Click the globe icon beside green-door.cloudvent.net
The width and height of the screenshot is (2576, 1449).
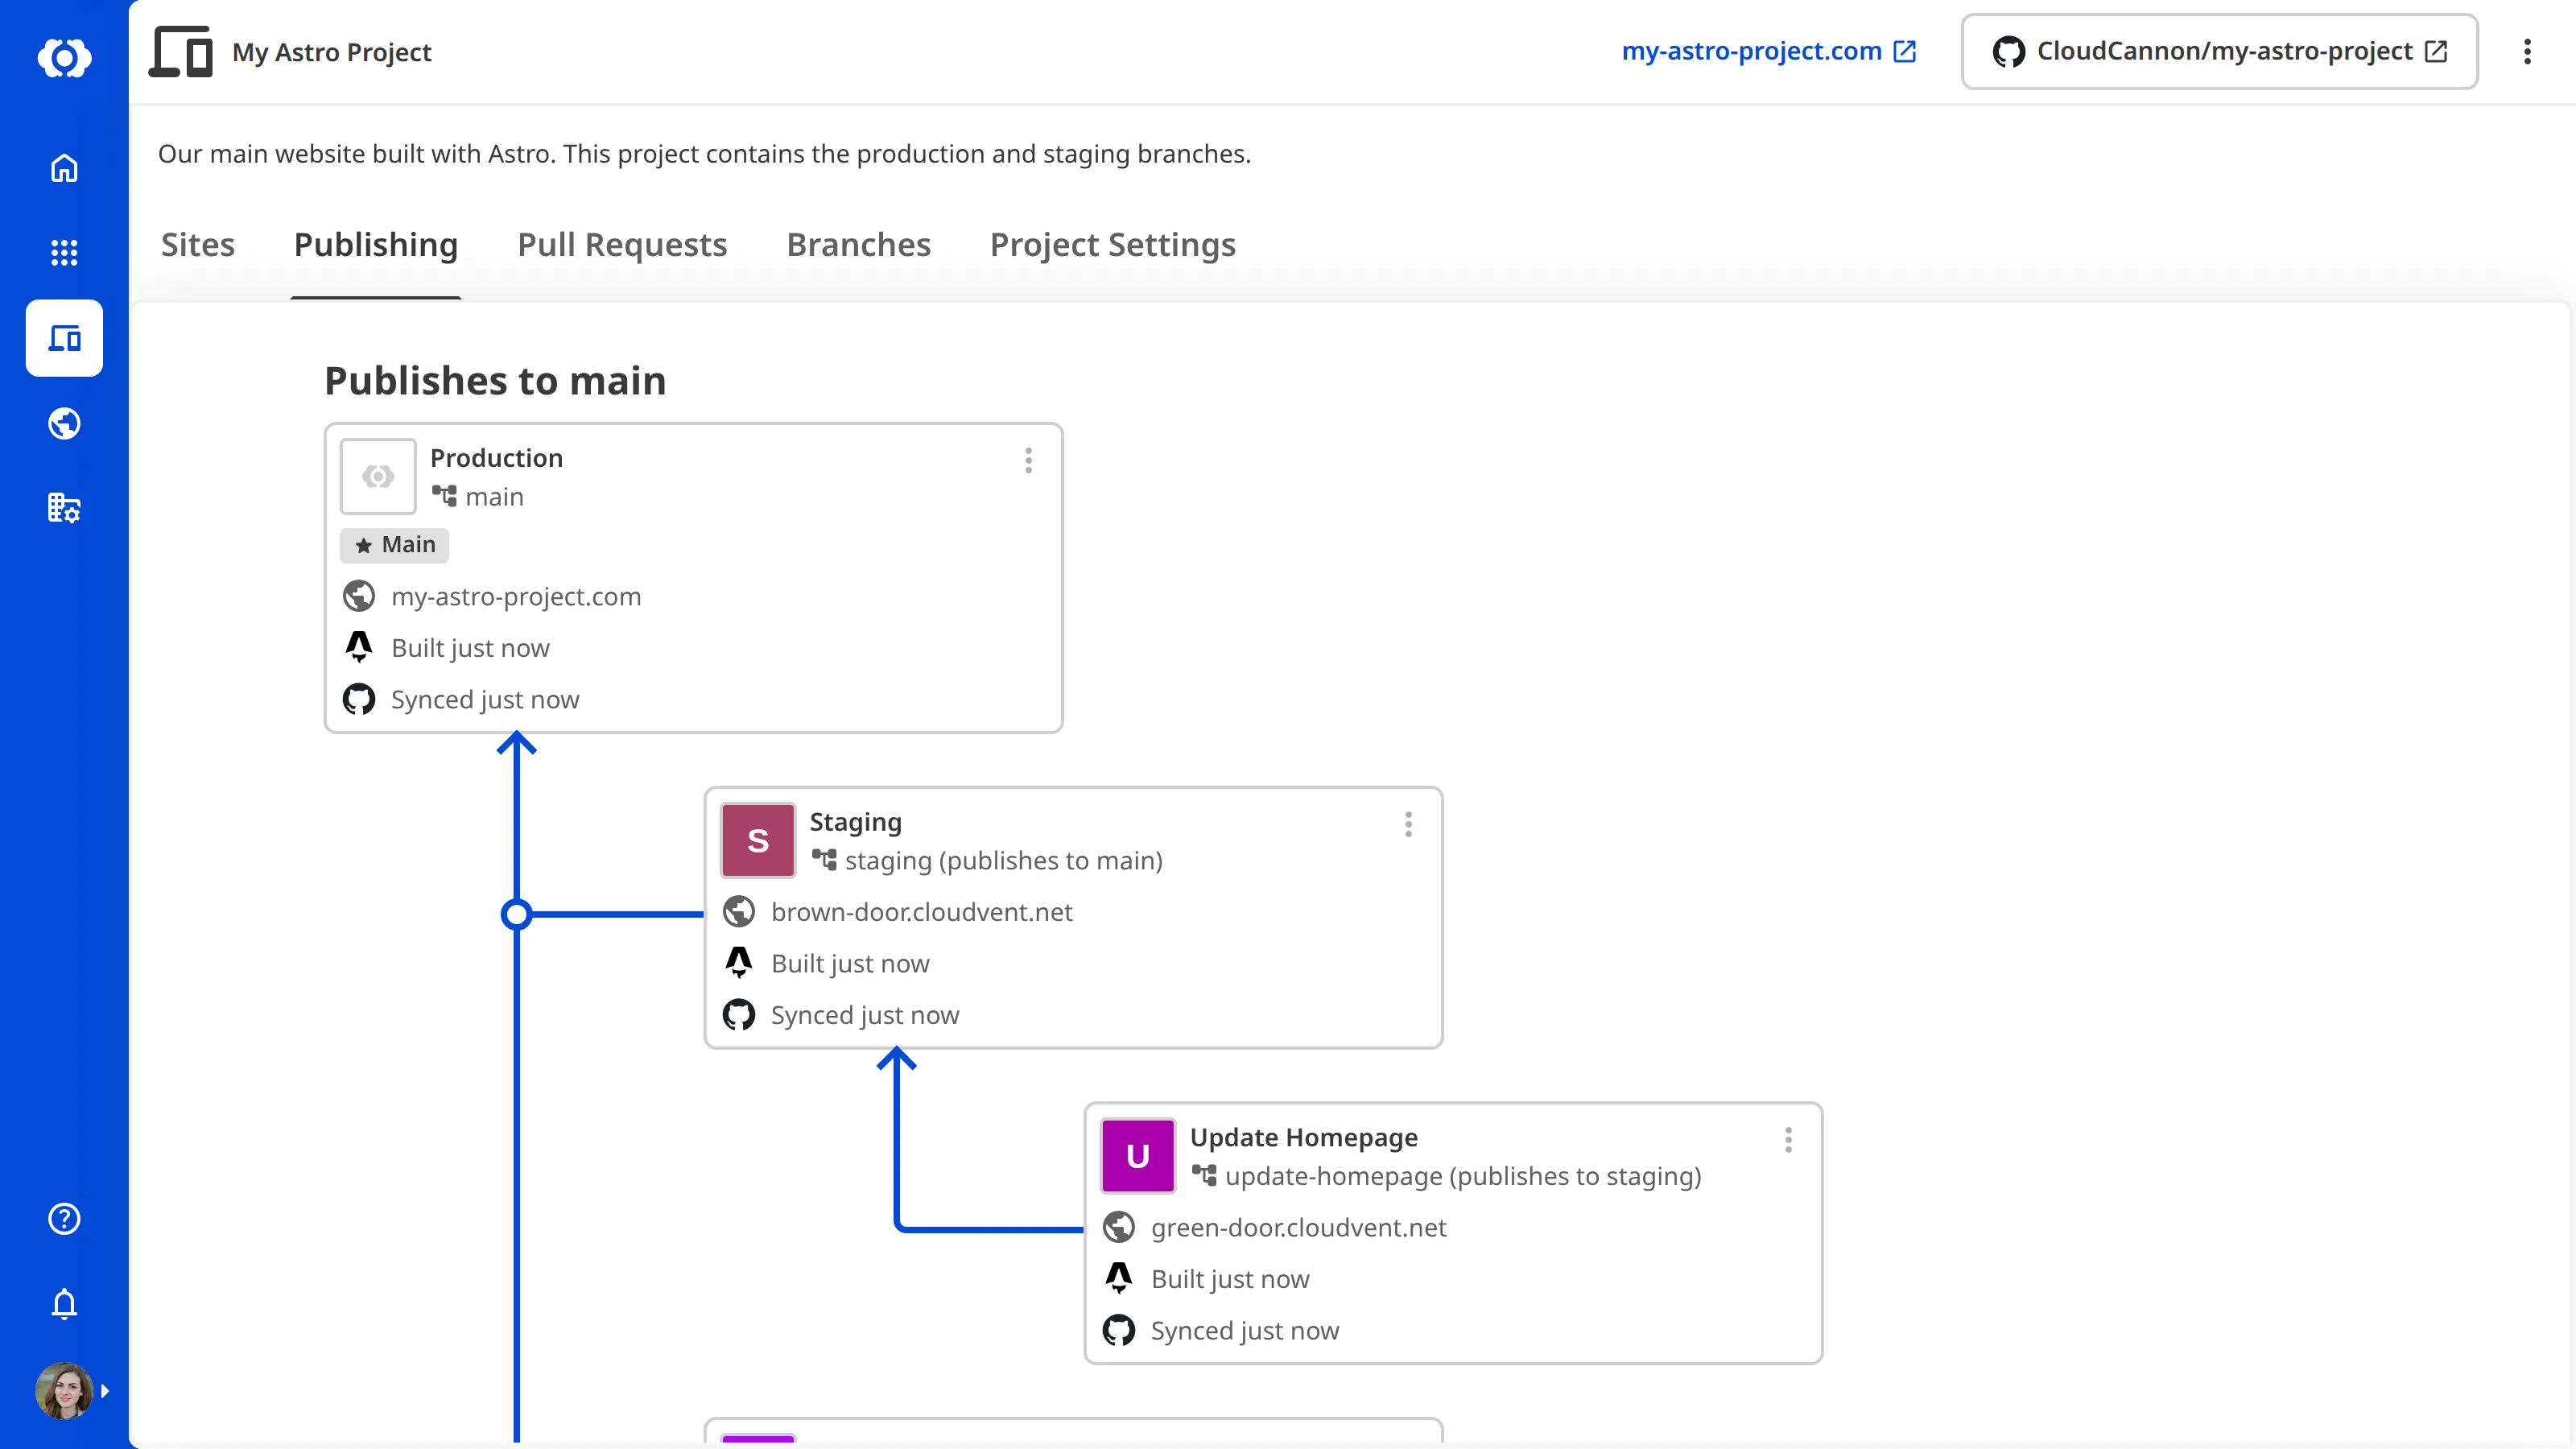click(x=1119, y=1227)
